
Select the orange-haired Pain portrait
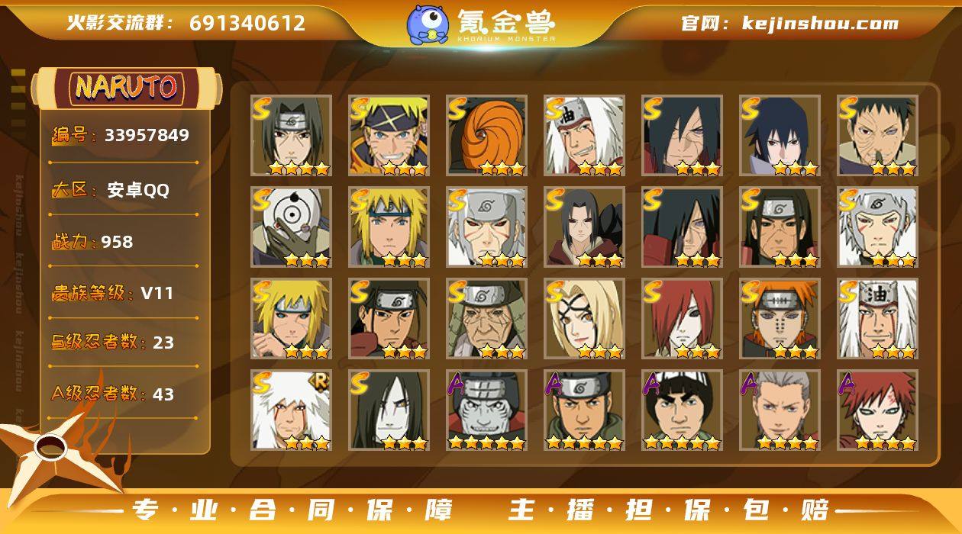(x=780, y=318)
